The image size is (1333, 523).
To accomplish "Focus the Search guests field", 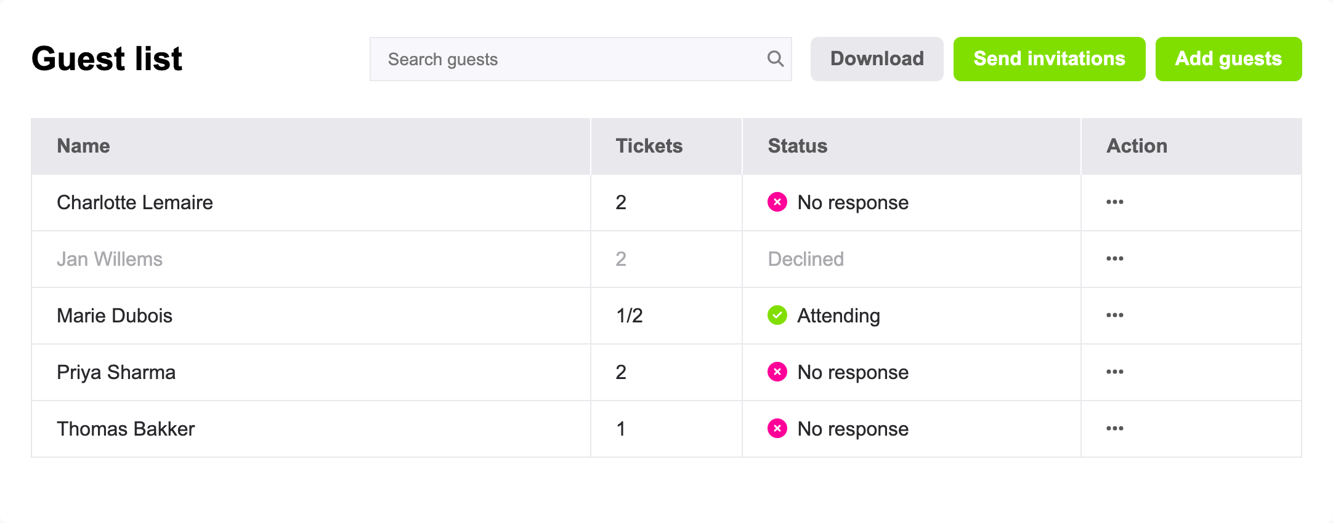I will point(580,59).
